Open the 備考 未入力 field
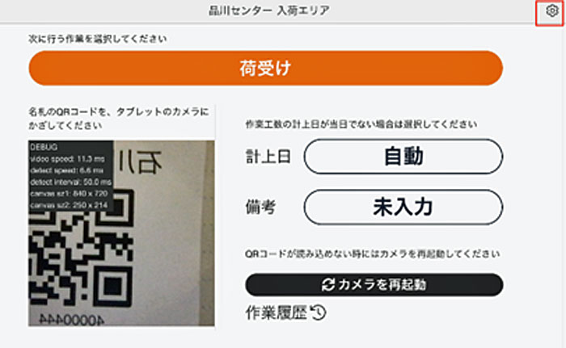566x348 pixels. (x=403, y=207)
